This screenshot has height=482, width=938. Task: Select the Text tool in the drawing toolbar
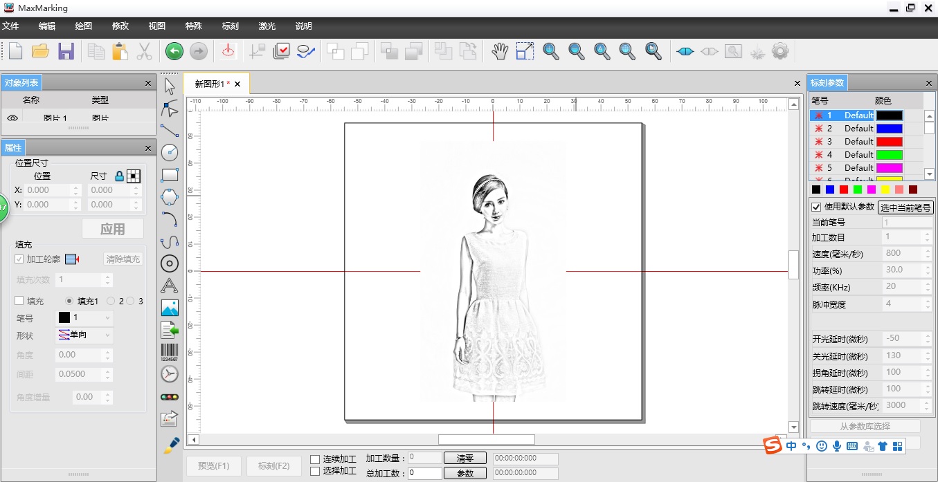[170, 286]
